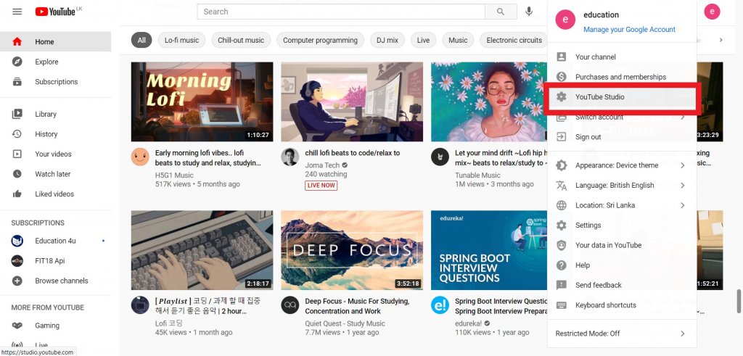Select the Live filter chip

[x=423, y=40]
